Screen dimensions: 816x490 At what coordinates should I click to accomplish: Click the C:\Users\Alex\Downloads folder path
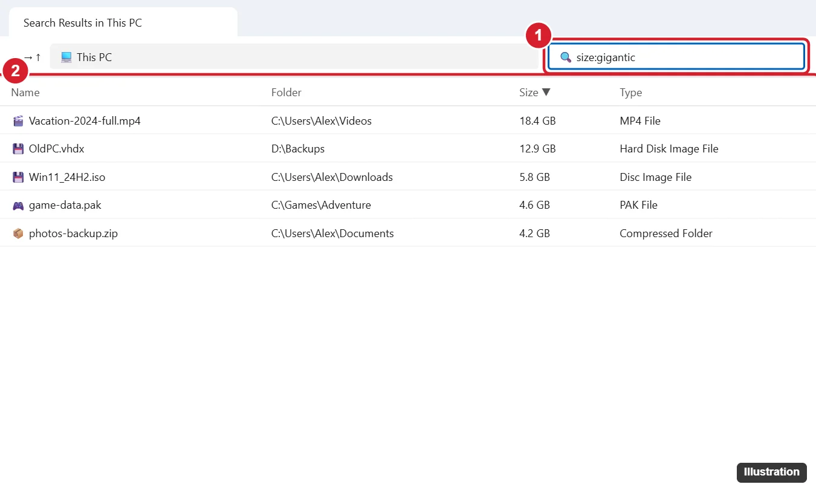(x=332, y=177)
